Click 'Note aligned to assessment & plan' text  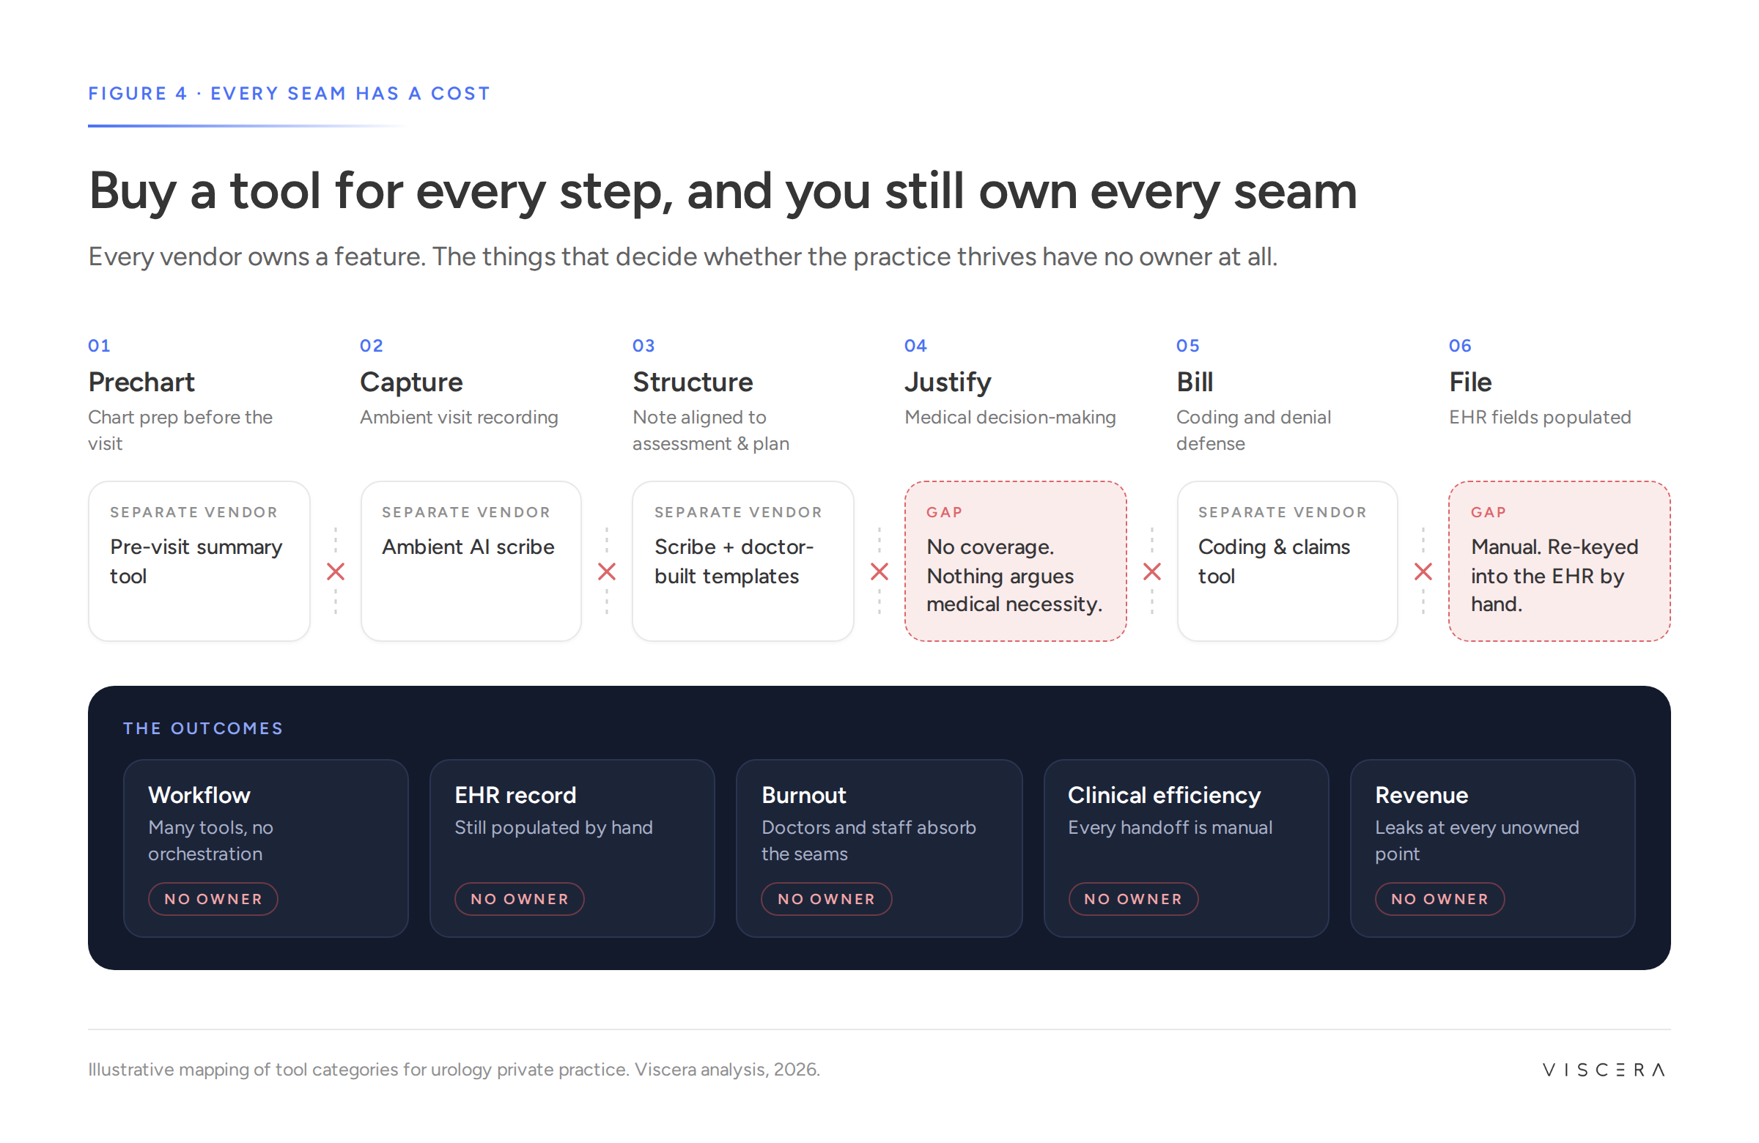tap(711, 430)
